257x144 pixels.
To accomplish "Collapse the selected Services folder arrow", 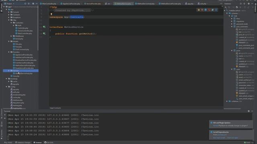I will [9, 71].
